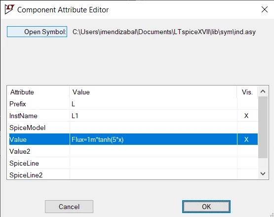
Task: Click the LTspice logo icon in title bar
Action: (9, 9)
